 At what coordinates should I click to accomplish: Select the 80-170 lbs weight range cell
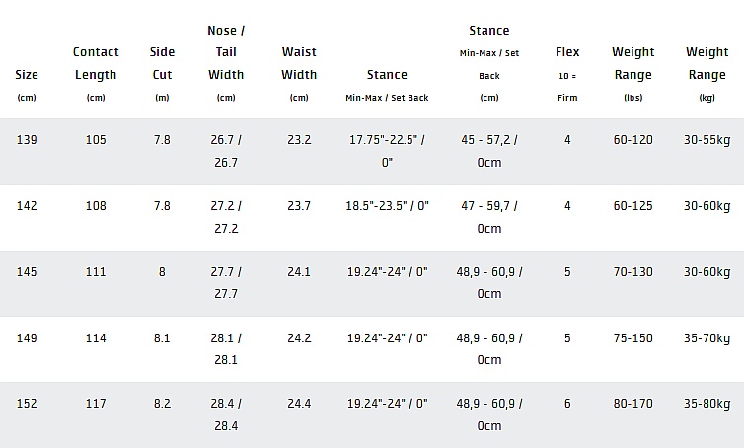(x=632, y=404)
